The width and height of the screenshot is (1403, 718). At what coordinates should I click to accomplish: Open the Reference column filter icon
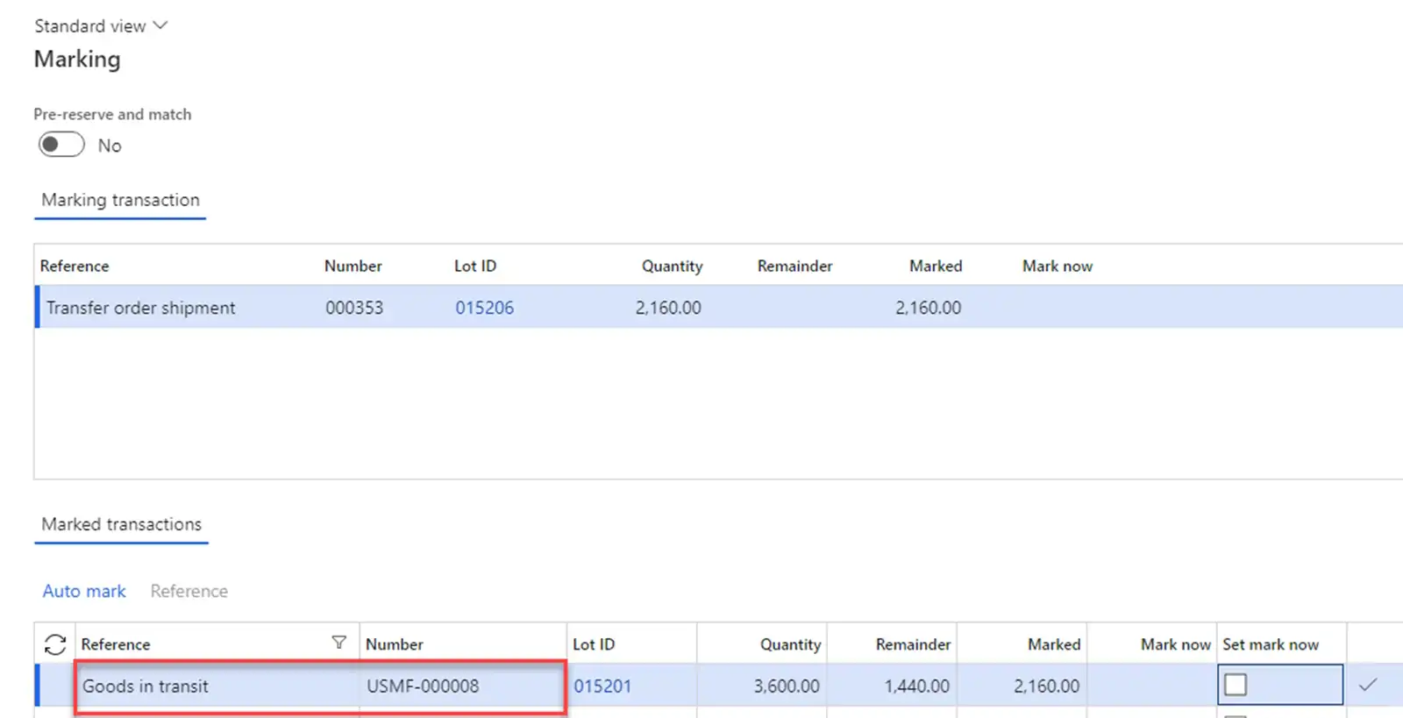[339, 643]
